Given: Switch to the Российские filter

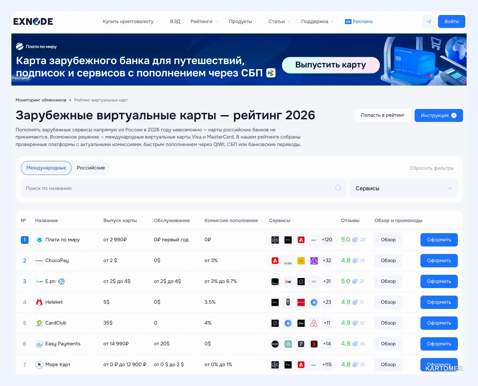Looking at the screenshot, I should coord(91,168).
